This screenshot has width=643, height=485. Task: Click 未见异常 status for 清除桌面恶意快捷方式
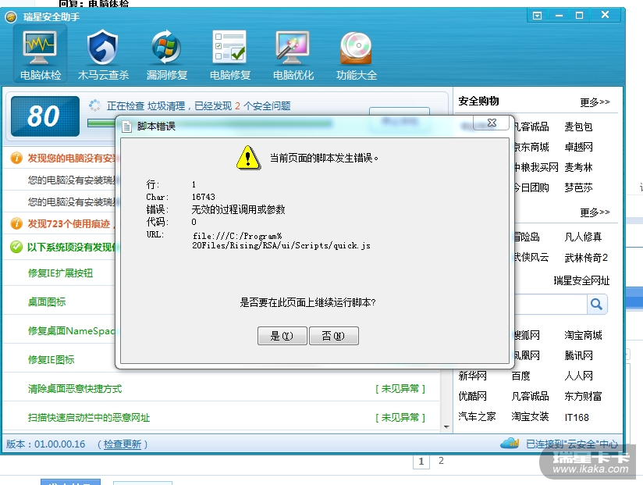point(400,389)
